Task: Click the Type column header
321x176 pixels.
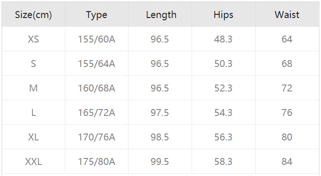Action: (96, 15)
